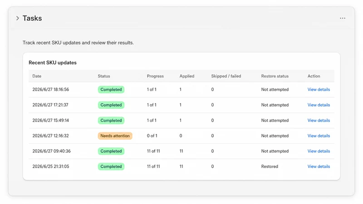View details for 17:21:37 update
The image size is (363, 204).
click(319, 105)
